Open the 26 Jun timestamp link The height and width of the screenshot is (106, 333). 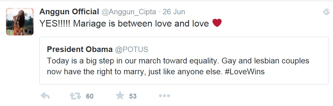point(174,12)
